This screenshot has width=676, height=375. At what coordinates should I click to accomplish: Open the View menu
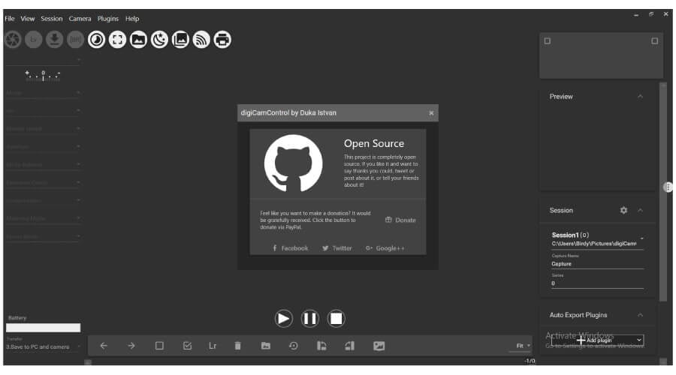pyautogui.click(x=28, y=19)
